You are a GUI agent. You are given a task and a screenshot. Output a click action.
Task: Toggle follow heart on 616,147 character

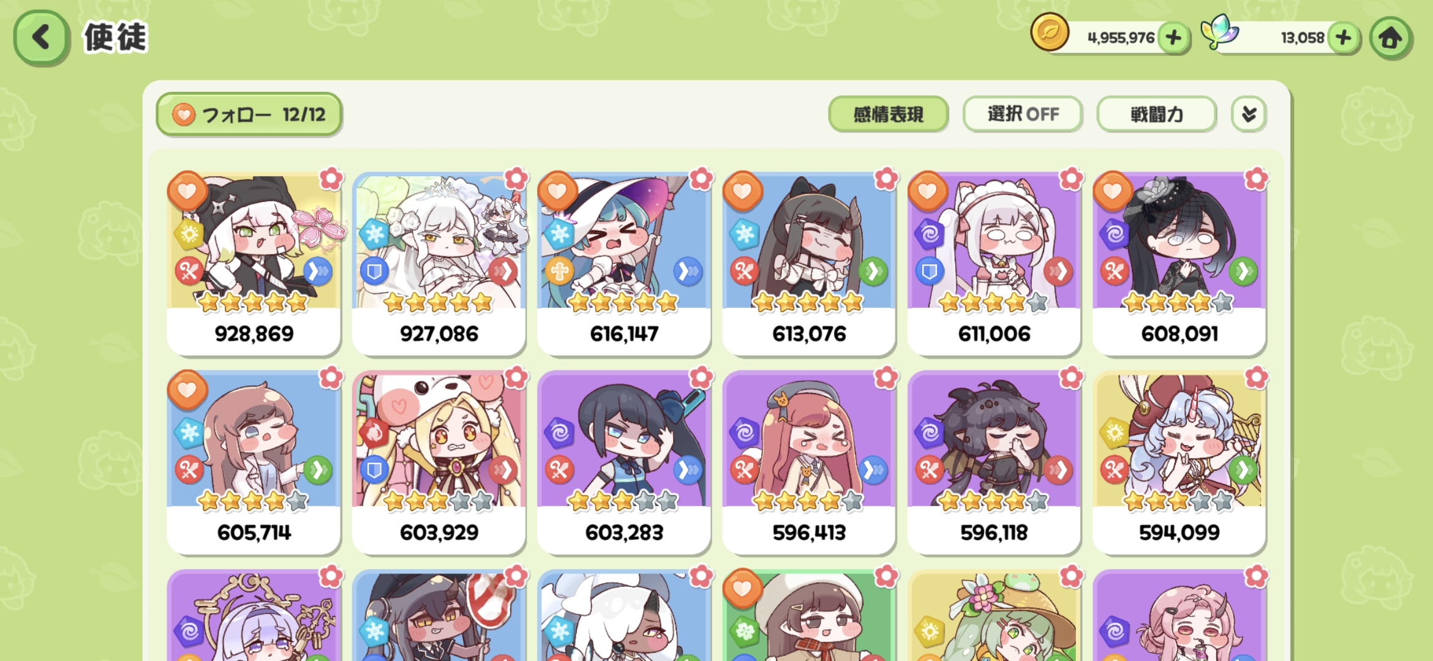coord(557,191)
